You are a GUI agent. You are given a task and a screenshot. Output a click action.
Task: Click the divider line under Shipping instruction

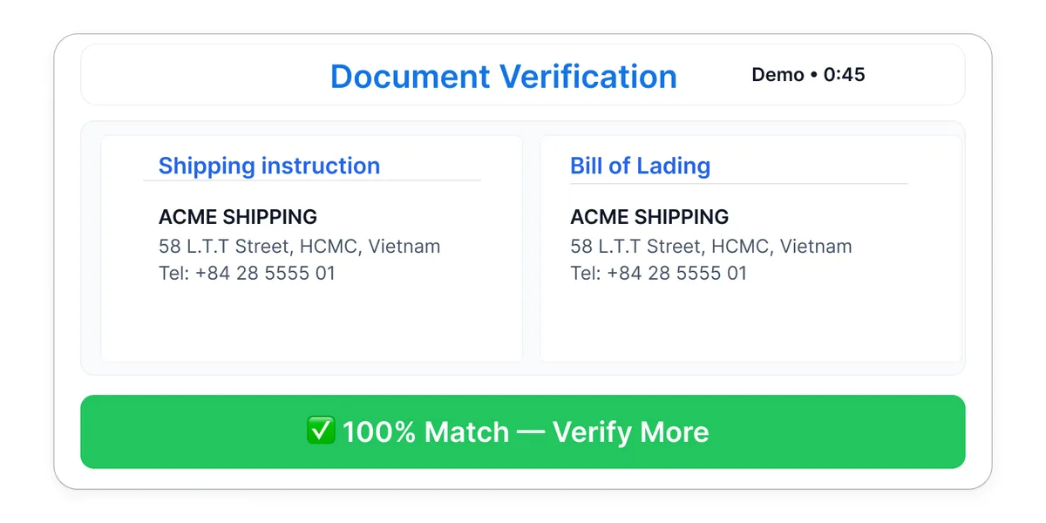point(311,180)
